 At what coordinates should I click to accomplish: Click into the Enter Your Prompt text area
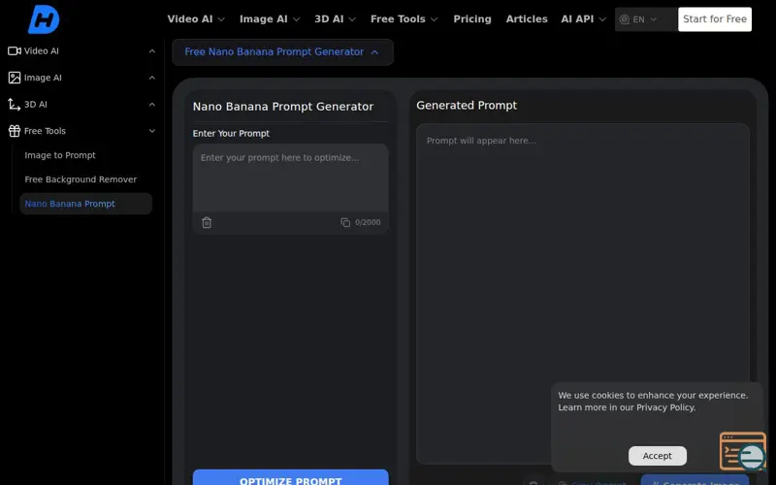tap(290, 177)
